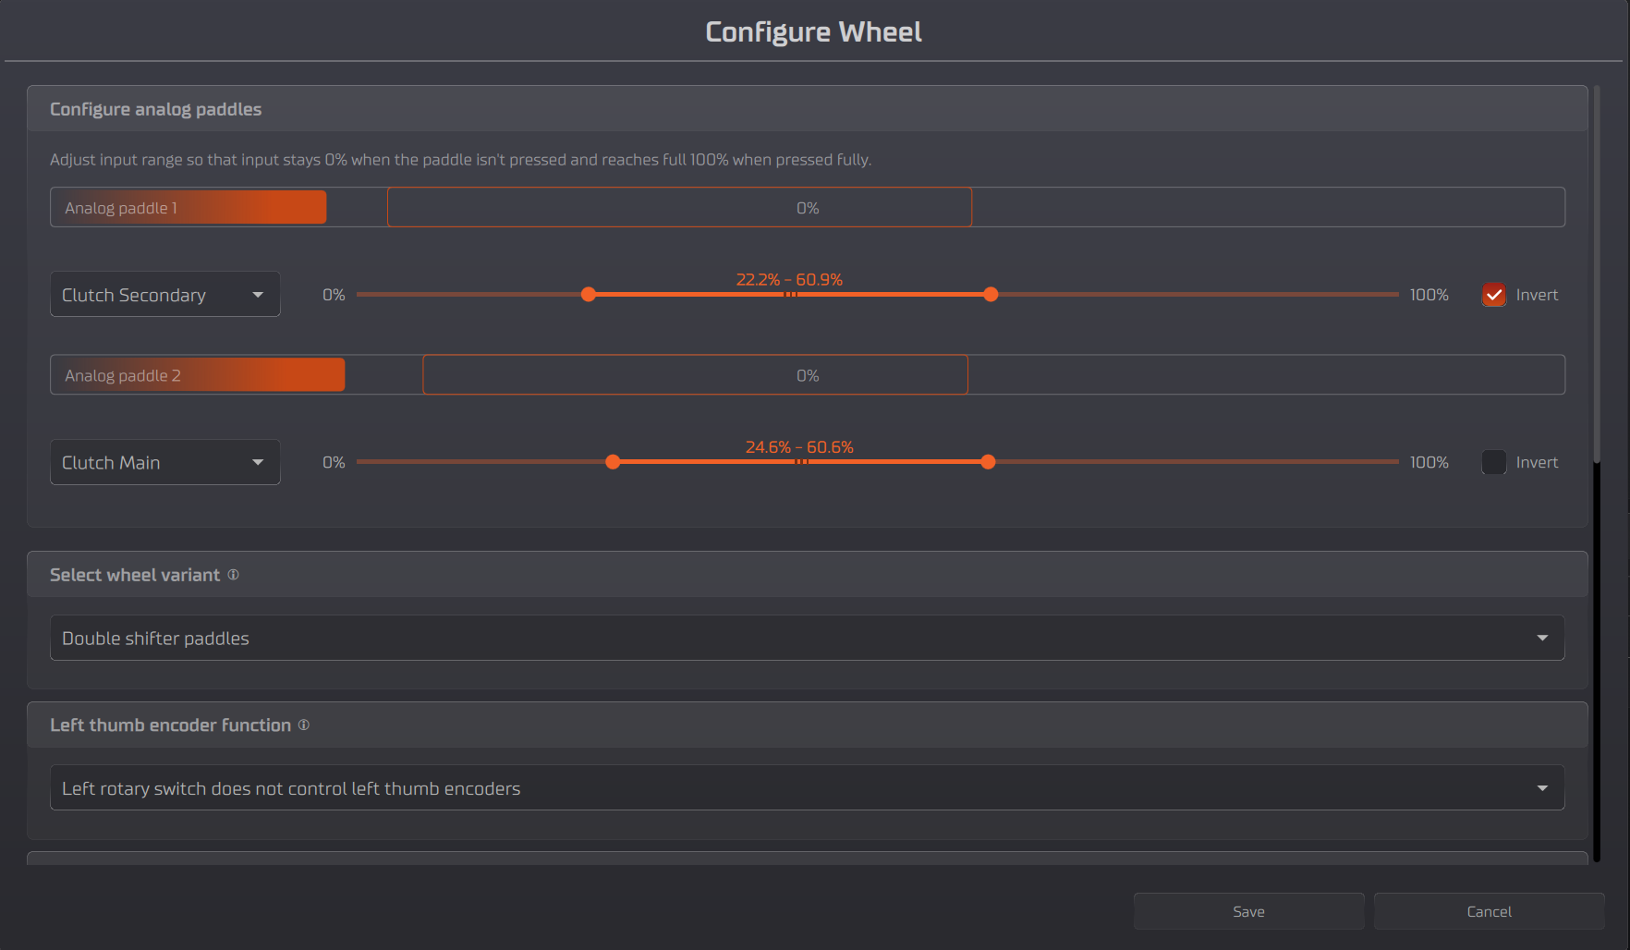Screen dimensions: 1630x950
Task: Click the Analog paddle 1 input bar
Action: click(807, 208)
